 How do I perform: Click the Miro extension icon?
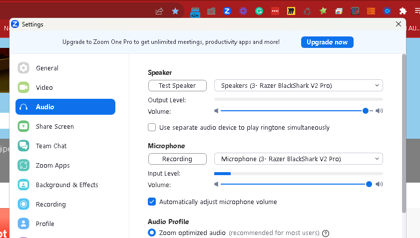click(x=291, y=11)
